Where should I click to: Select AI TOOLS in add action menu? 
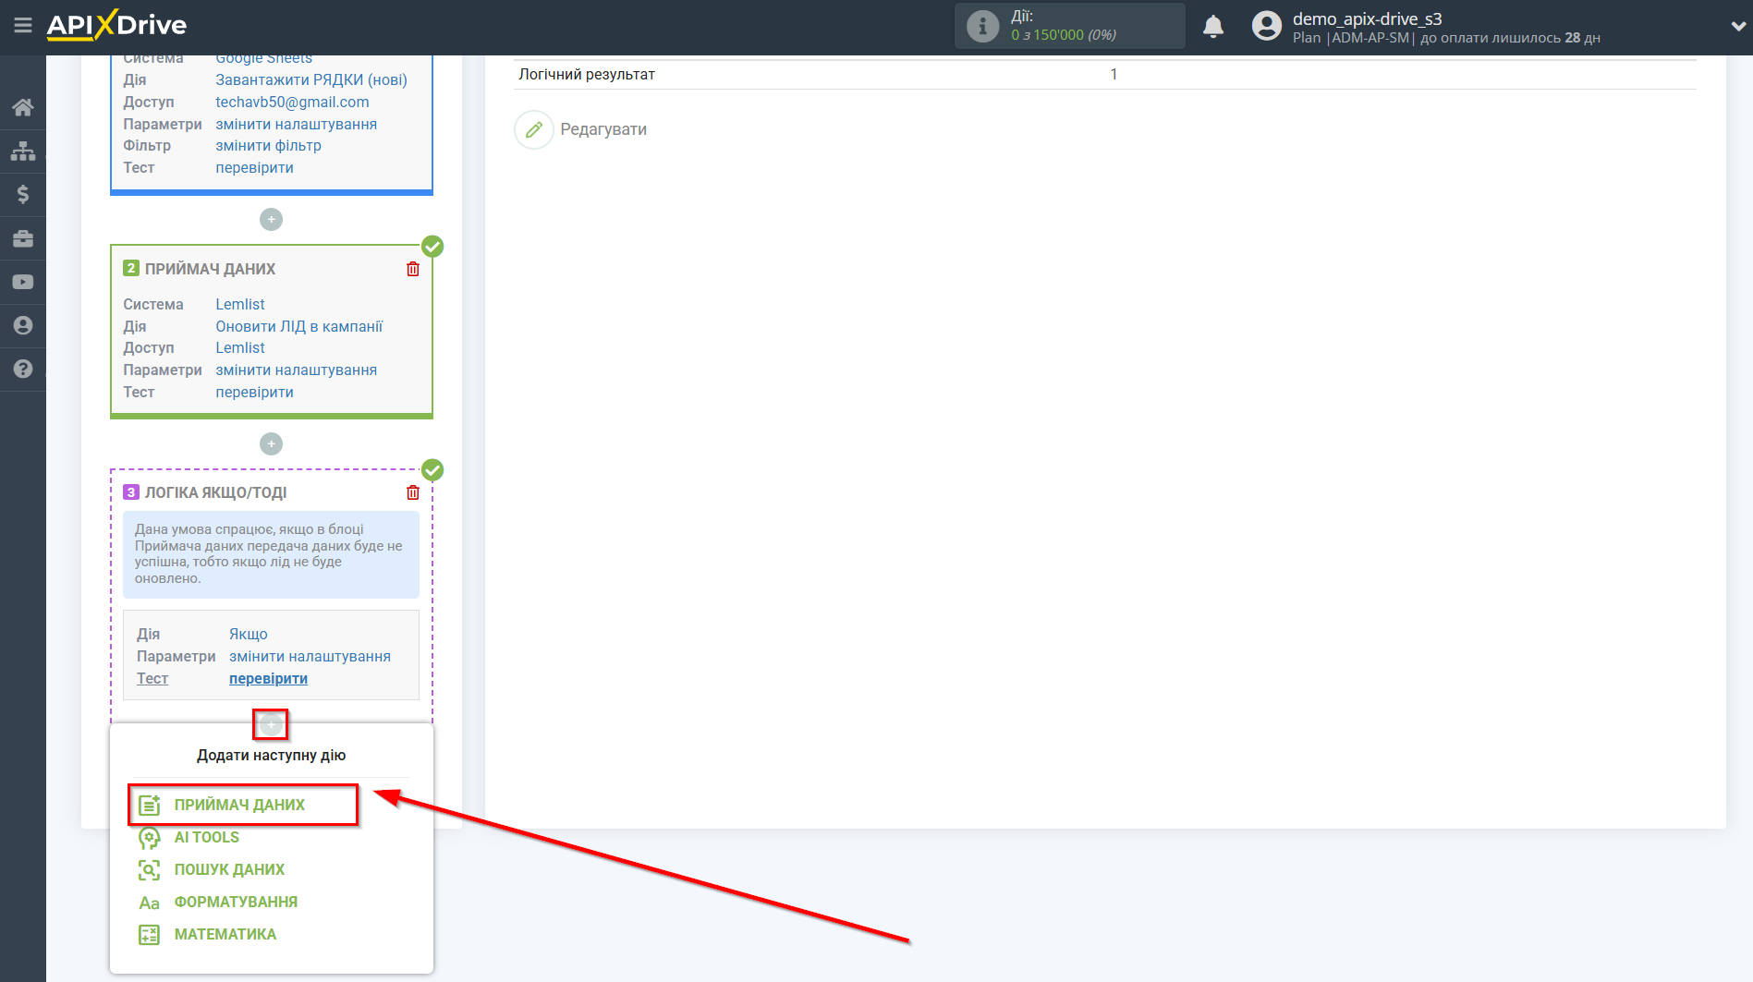coord(207,837)
